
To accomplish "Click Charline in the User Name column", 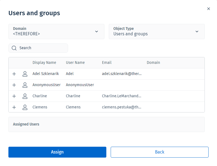I will 73,96.
